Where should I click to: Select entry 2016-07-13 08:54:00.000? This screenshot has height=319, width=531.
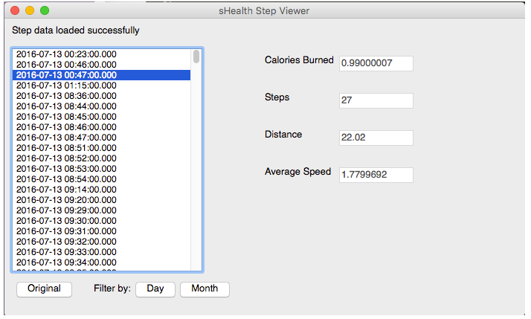101,179
